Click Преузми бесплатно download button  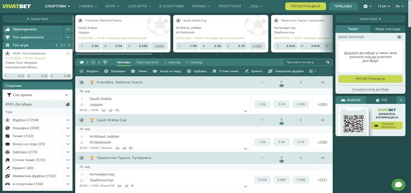tap(387, 126)
